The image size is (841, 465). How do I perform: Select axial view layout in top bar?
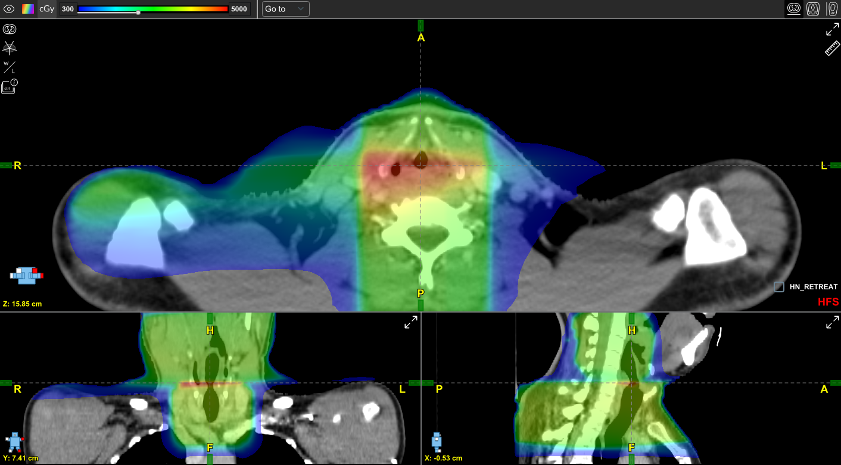click(x=794, y=9)
